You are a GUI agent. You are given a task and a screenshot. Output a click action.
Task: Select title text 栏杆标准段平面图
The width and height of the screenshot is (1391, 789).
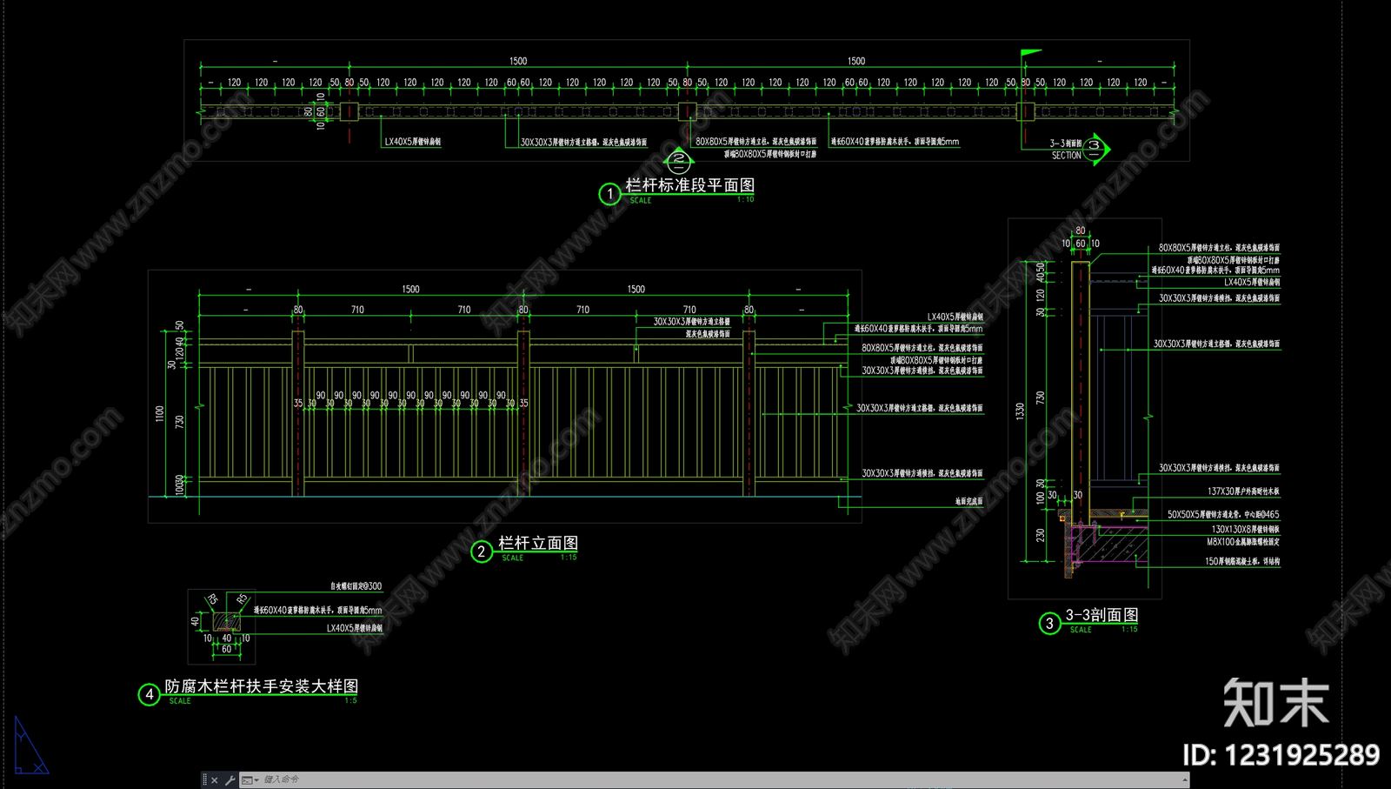pos(690,185)
